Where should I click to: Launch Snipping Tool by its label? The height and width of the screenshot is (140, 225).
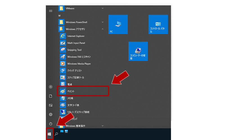(74, 50)
